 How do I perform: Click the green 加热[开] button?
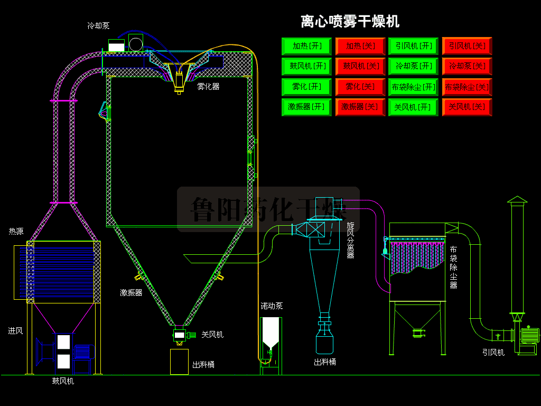point(306,46)
